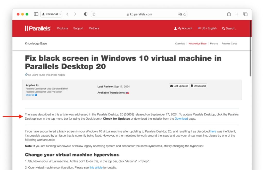Viewport: 264px width, 170px height.
Task: Click the Get updates button
Action: point(179,86)
